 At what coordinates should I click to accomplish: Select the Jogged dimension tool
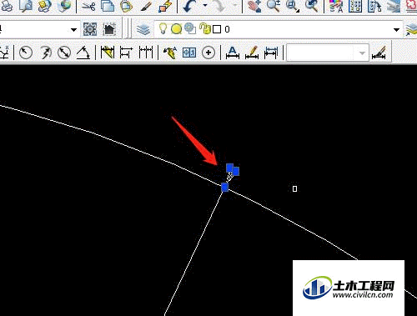[x=45, y=53]
